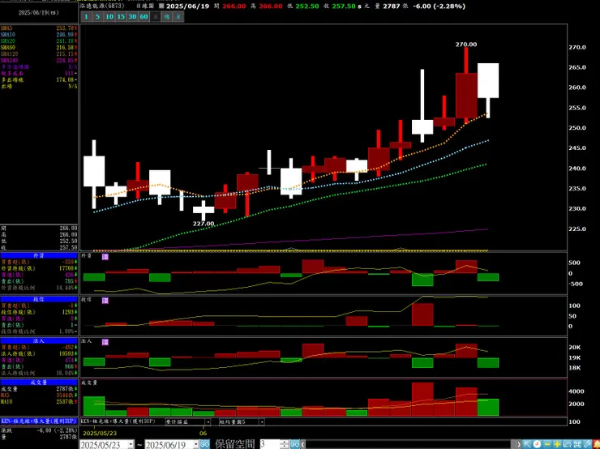Open the clock time icon
Screen dimensions: 600x449
pyautogui.click(x=538, y=444)
